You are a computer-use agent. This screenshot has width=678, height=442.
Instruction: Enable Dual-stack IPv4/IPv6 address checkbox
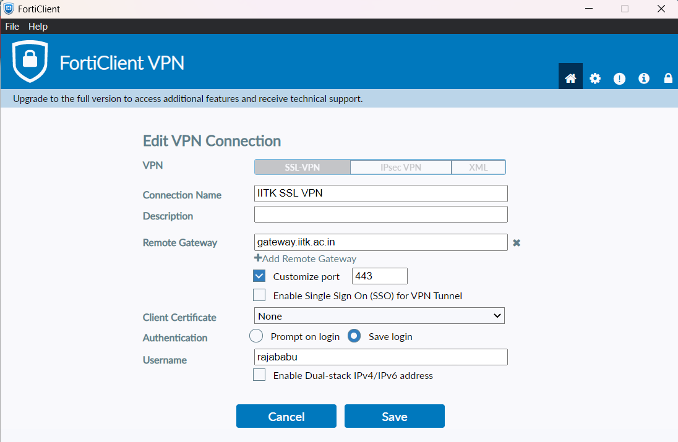pyautogui.click(x=259, y=375)
